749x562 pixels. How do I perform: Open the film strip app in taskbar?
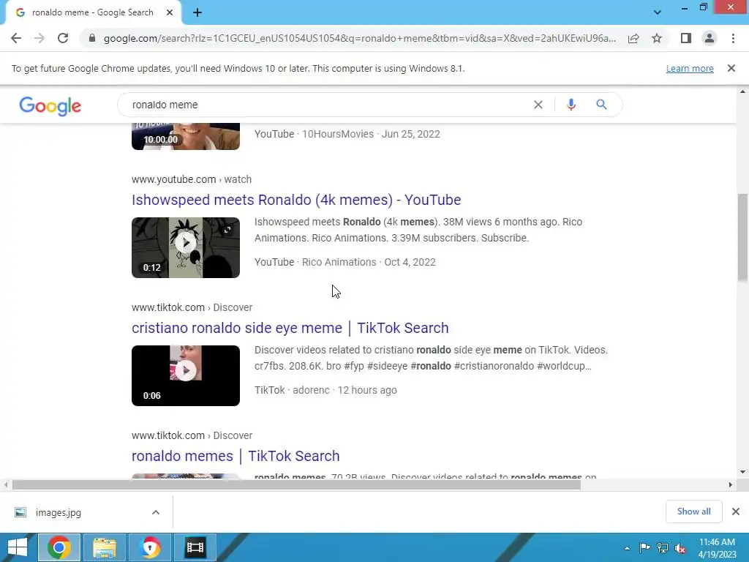195,547
